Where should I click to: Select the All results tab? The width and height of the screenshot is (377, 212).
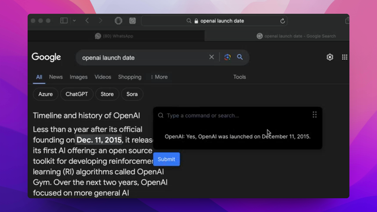(x=39, y=77)
